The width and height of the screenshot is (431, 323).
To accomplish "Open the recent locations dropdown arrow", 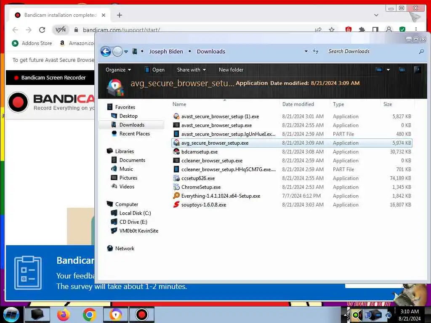I will pyautogui.click(x=126, y=52).
